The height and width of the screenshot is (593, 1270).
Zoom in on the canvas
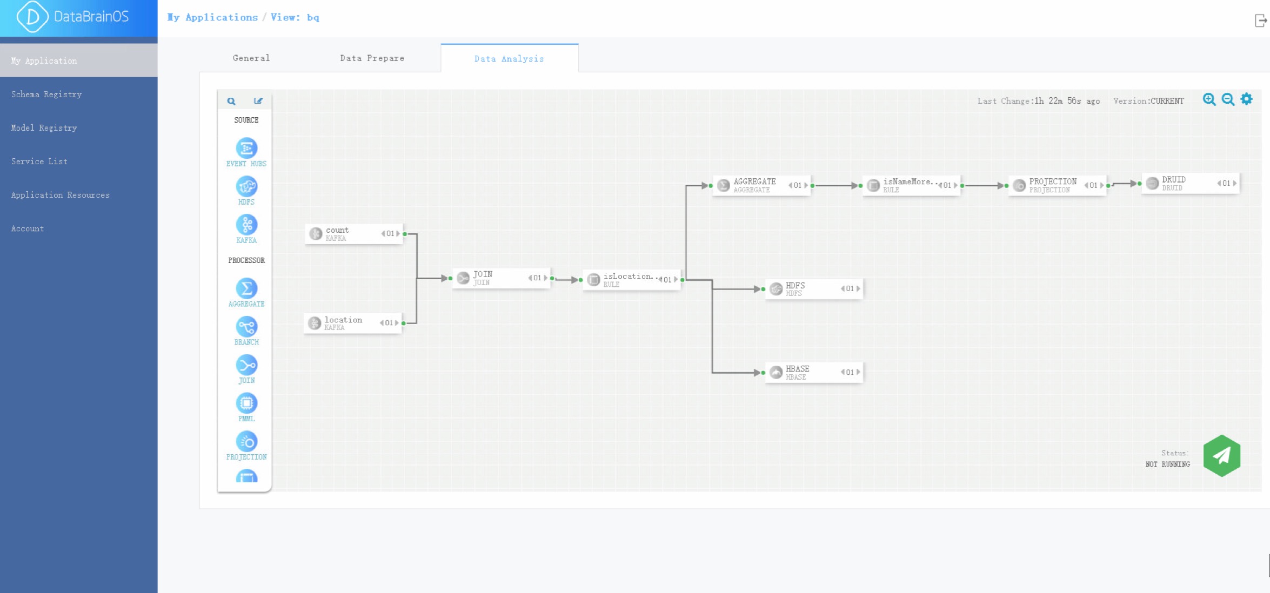pos(1209,99)
